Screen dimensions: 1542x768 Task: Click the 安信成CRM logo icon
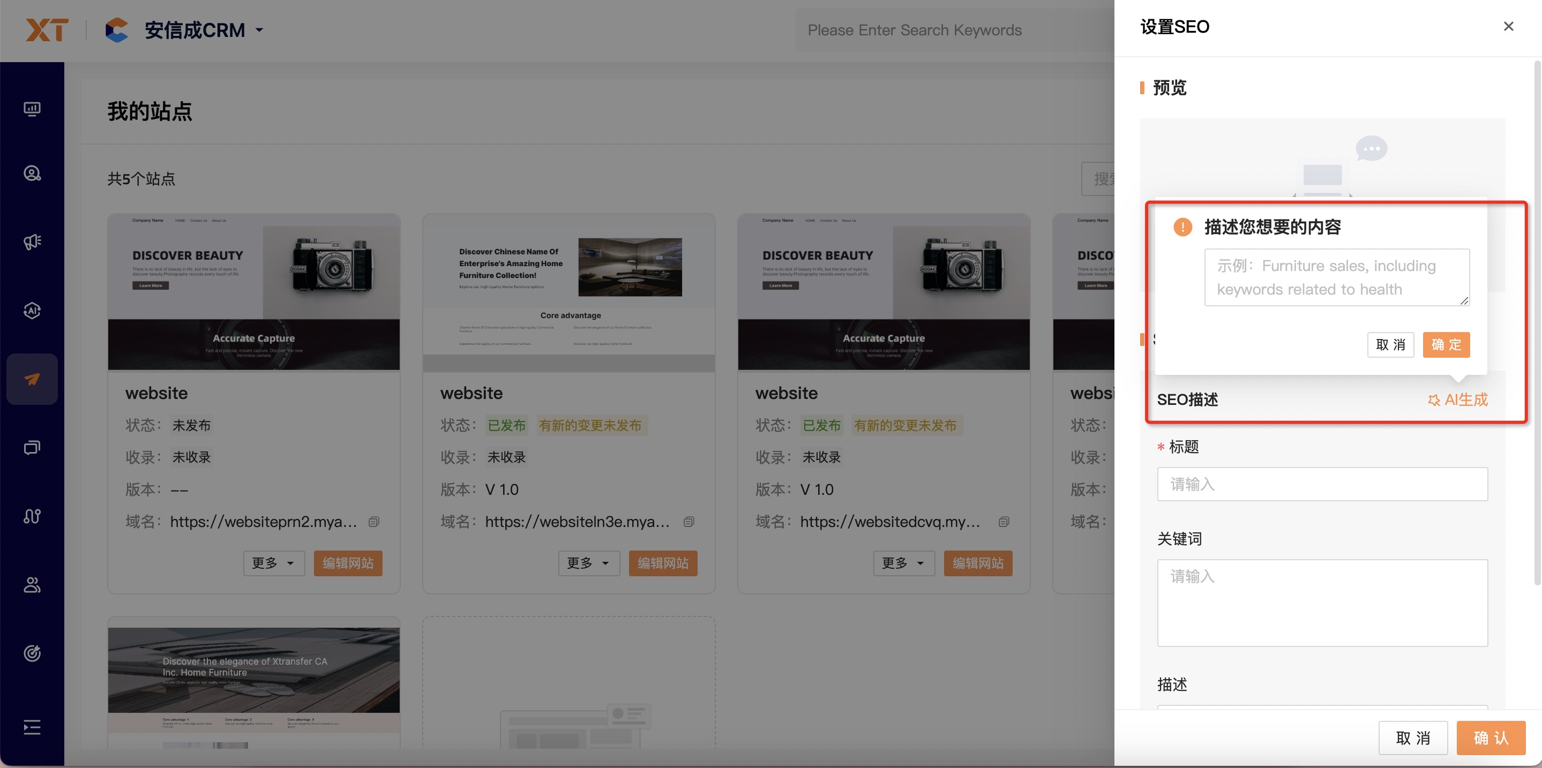click(x=117, y=30)
